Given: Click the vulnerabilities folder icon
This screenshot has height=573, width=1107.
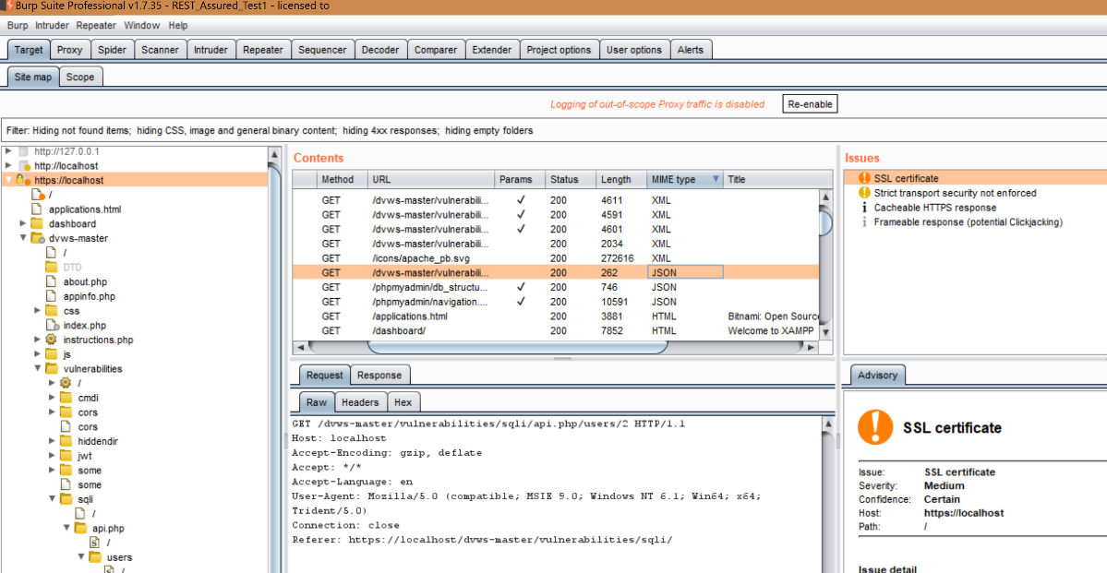Looking at the screenshot, I should click(x=52, y=368).
